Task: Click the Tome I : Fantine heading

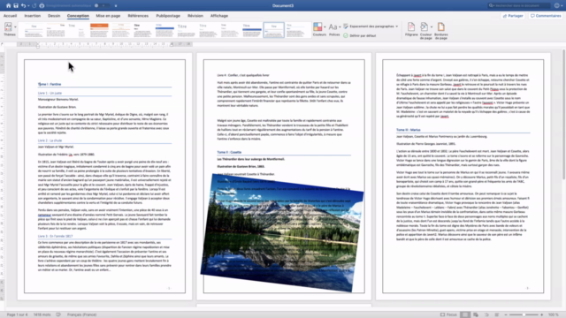Action: [50, 85]
